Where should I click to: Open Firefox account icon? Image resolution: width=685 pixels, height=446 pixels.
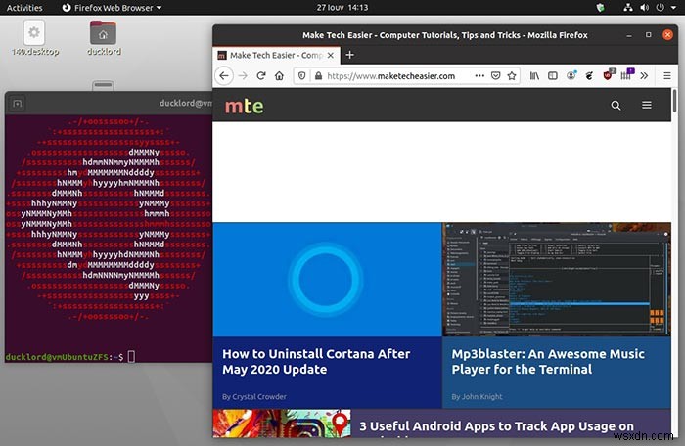coord(571,75)
